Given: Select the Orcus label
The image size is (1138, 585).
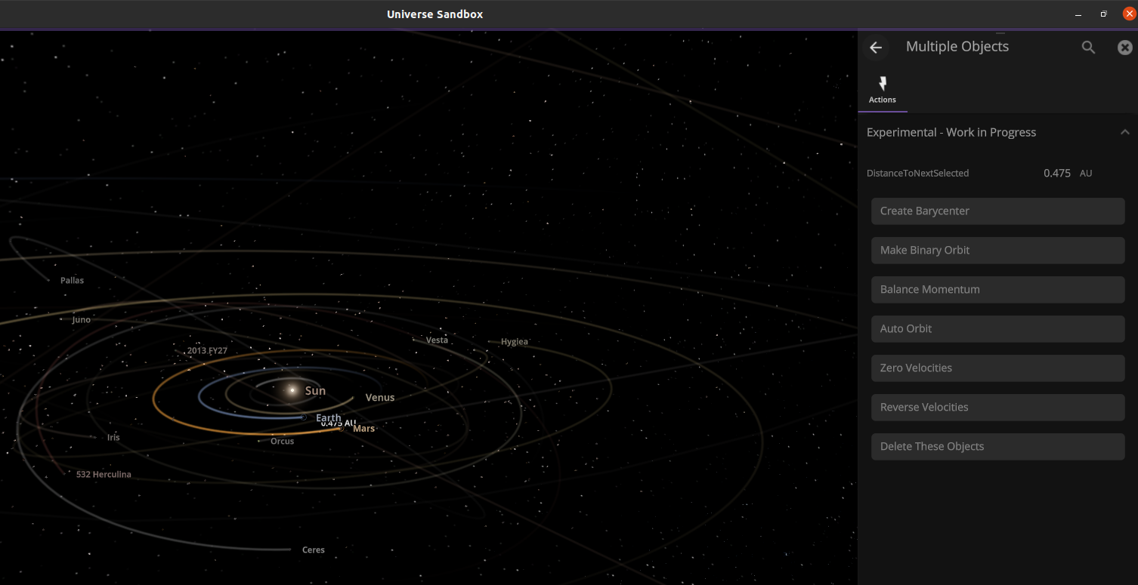Looking at the screenshot, I should pyautogui.click(x=283, y=442).
